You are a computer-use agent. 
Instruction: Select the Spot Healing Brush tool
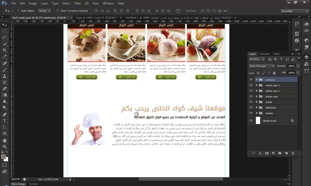pyautogui.click(x=5, y=63)
